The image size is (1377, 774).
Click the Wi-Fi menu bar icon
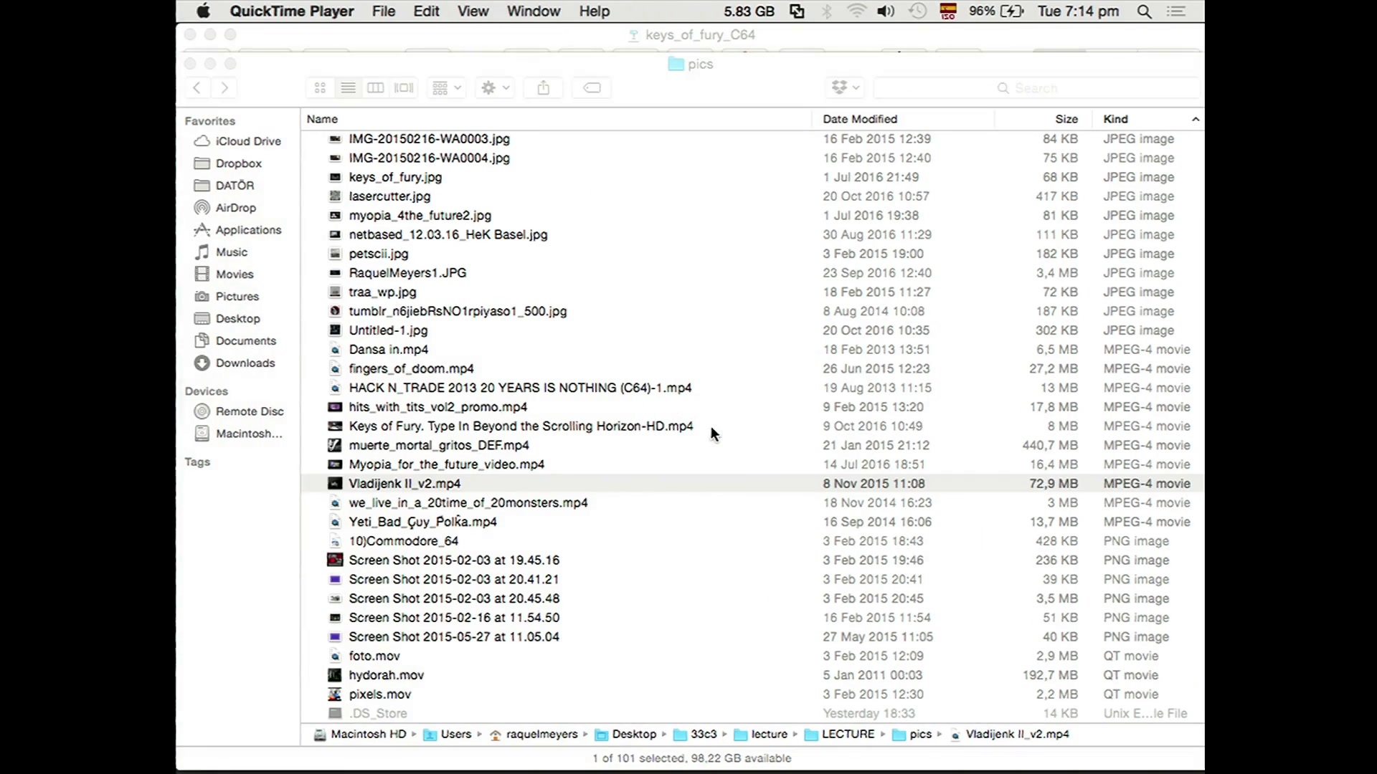[856, 11]
